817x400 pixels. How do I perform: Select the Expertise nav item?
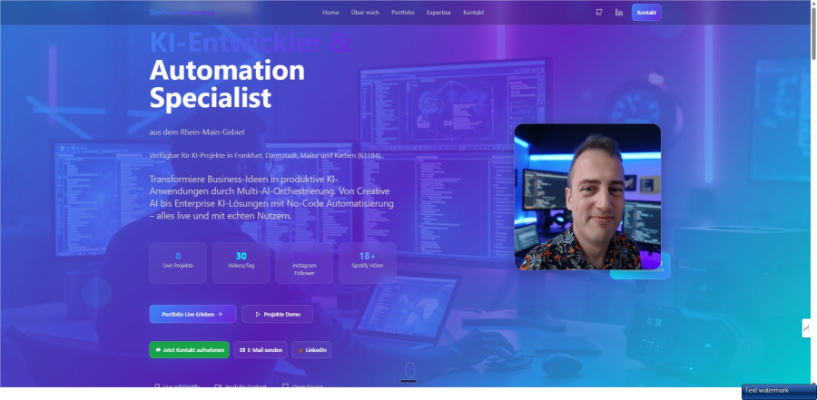coord(439,13)
